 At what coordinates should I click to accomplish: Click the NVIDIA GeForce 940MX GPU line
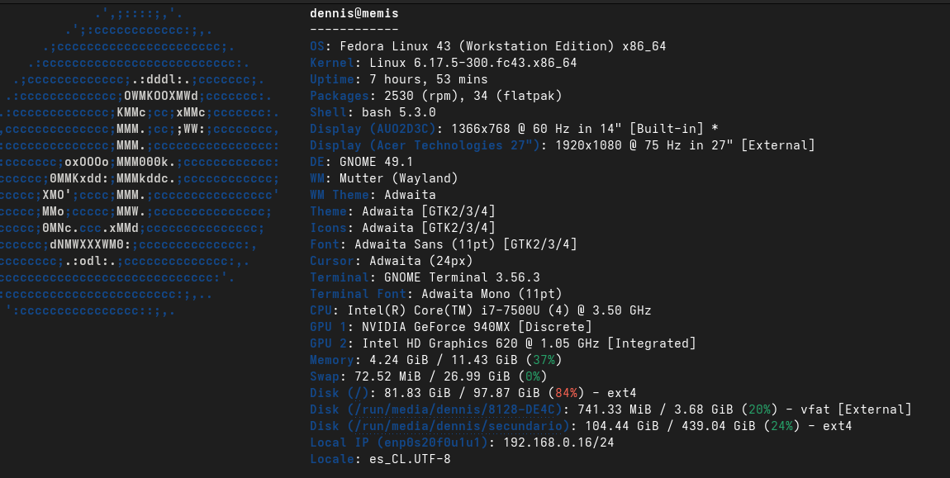point(450,327)
